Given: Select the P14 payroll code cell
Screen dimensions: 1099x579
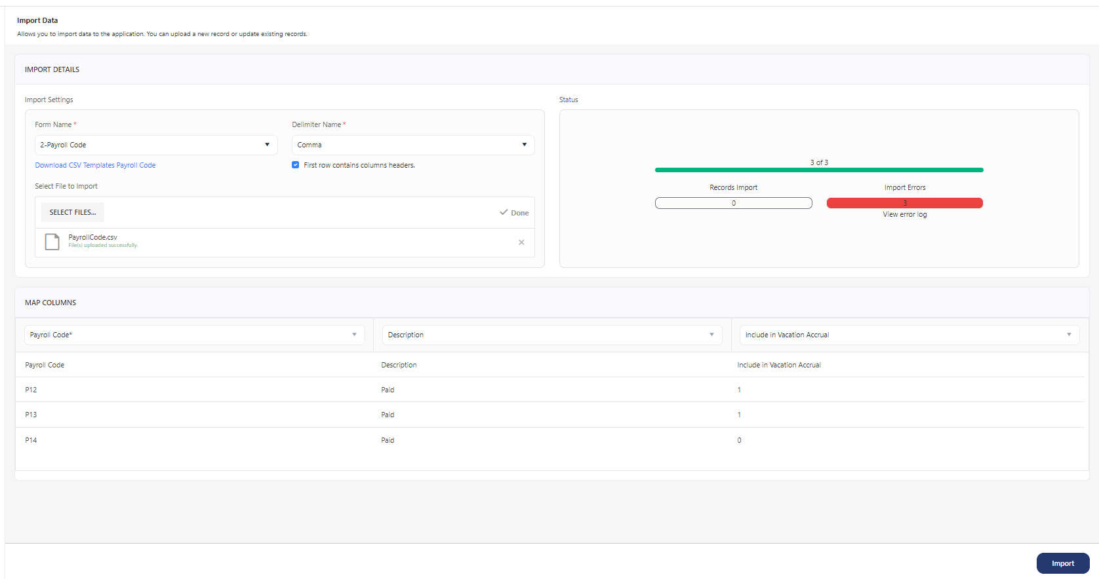Looking at the screenshot, I should point(31,440).
